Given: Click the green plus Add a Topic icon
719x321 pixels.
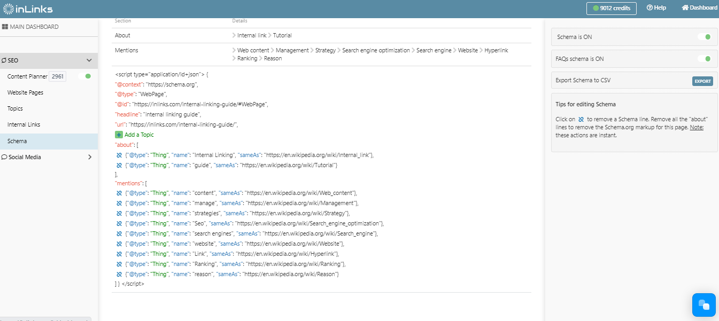Looking at the screenshot, I should pyautogui.click(x=119, y=135).
